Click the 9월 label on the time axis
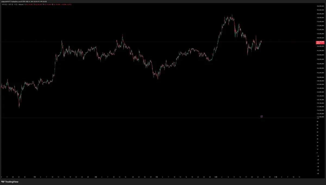The height and width of the screenshot is (185, 326). coord(156,177)
